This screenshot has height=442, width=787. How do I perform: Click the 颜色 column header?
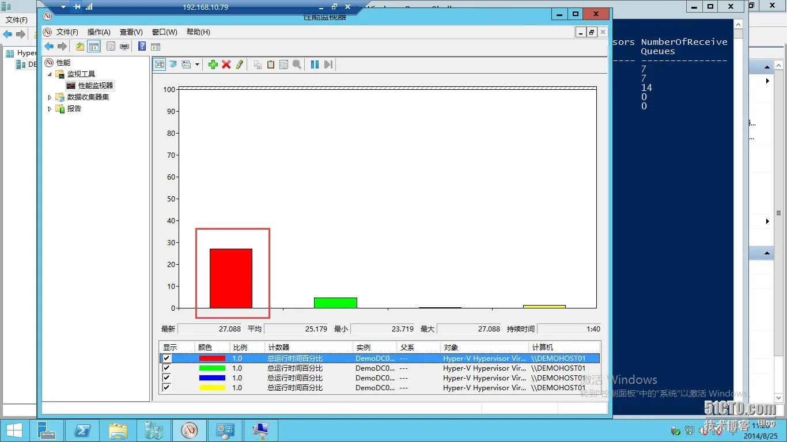point(212,347)
